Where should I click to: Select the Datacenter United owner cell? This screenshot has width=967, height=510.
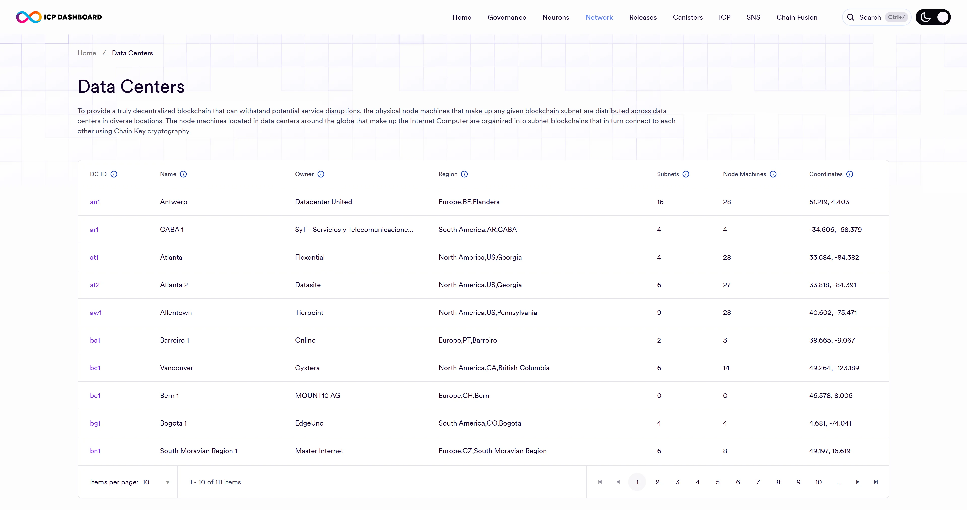click(323, 202)
